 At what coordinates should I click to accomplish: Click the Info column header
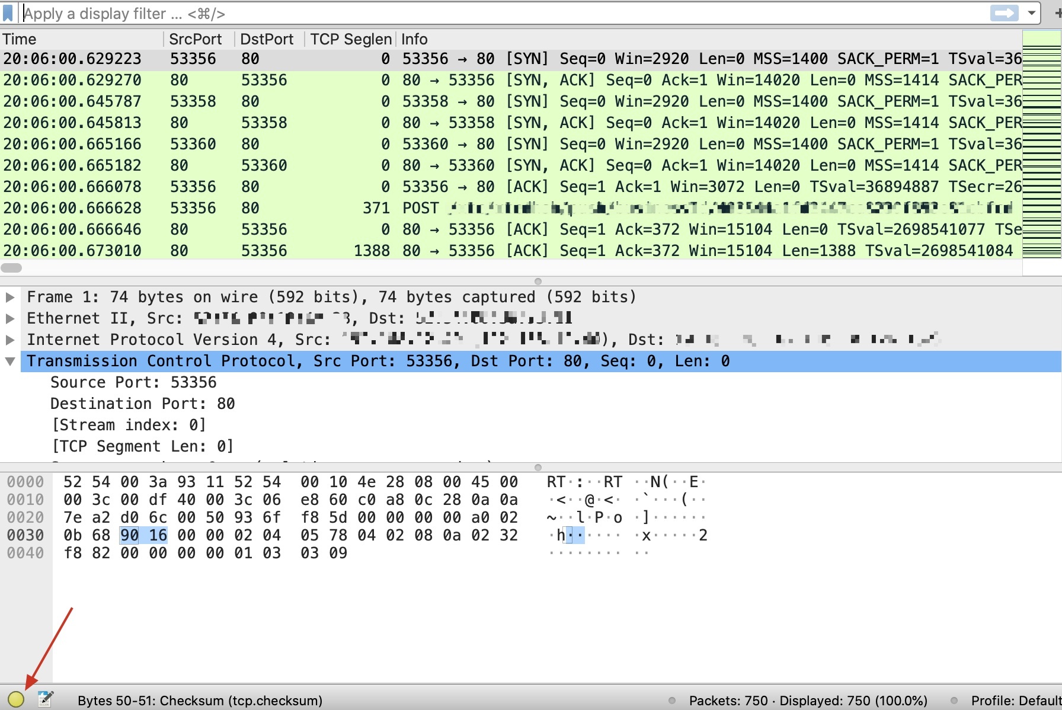(414, 39)
